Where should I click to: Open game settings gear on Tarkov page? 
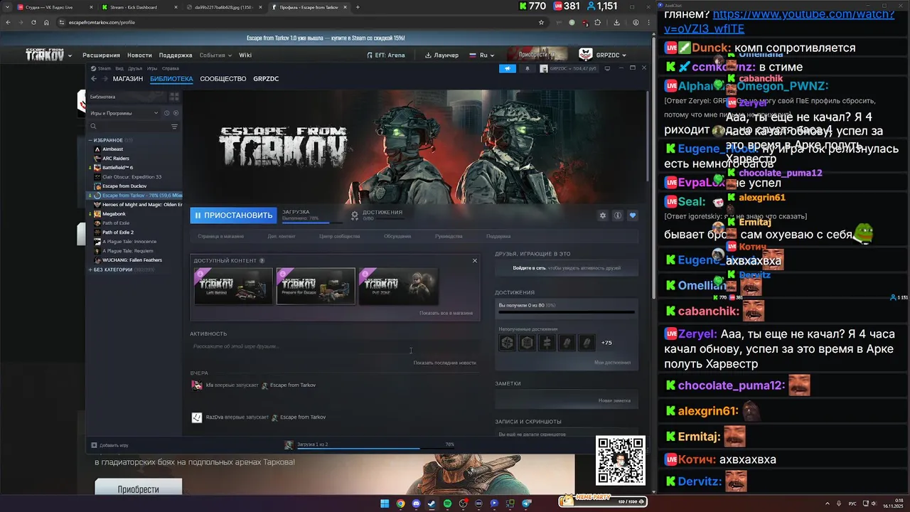[x=603, y=215]
